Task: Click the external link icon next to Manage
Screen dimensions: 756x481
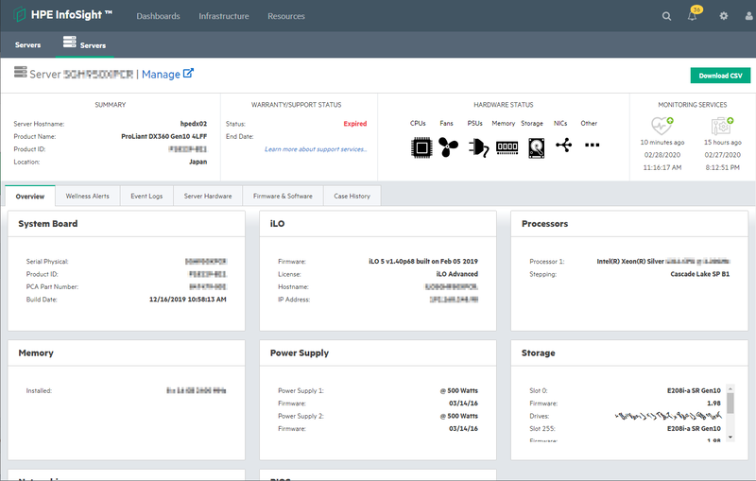Action: click(x=188, y=74)
